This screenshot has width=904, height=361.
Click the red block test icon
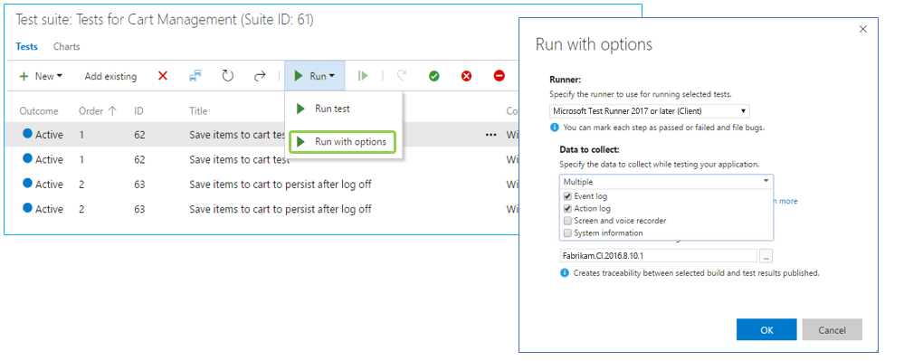(x=500, y=76)
